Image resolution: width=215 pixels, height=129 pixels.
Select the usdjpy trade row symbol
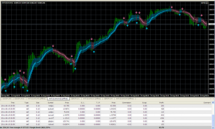coord(51,112)
